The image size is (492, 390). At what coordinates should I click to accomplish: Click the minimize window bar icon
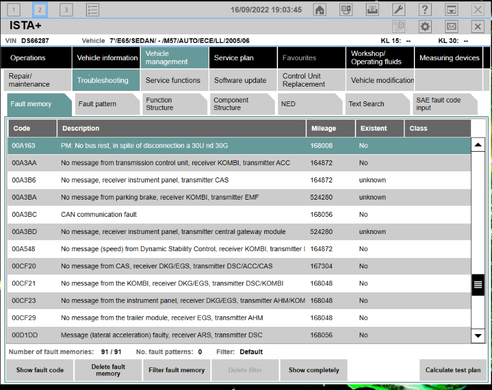[x=451, y=10]
